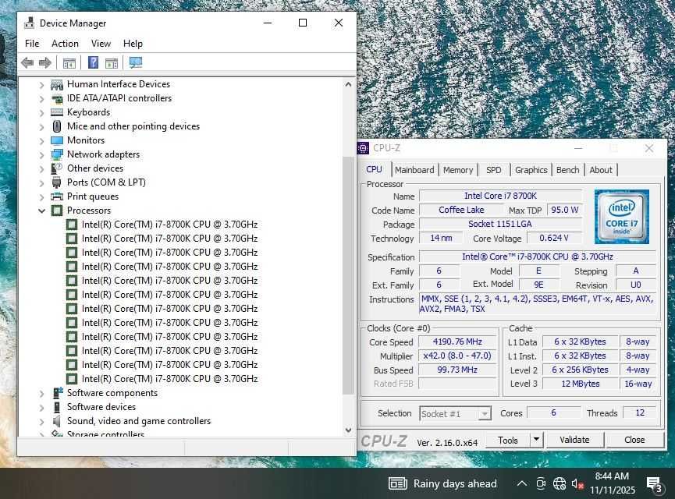Select the Sound, video and game controllers icon

pos(56,421)
